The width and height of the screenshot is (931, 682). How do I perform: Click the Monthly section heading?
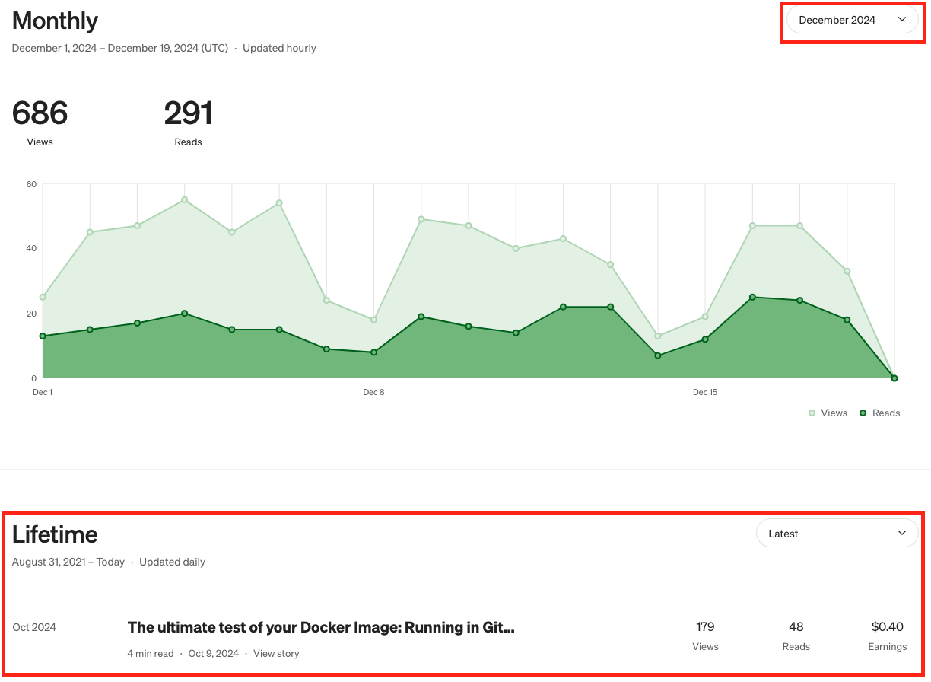pyautogui.click(x=54, y=21)
